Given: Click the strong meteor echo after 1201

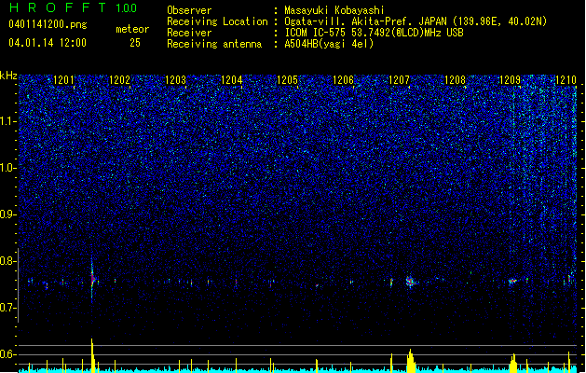Looking at the screenshot, I should coord(92,279).
